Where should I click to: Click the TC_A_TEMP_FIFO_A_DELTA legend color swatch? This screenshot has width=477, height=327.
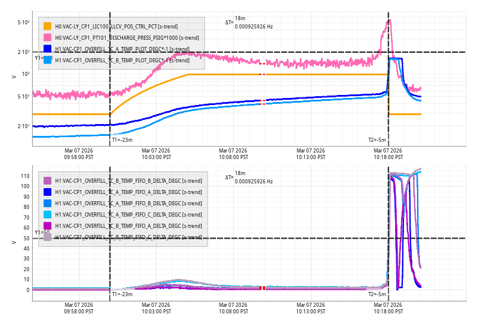47,192
